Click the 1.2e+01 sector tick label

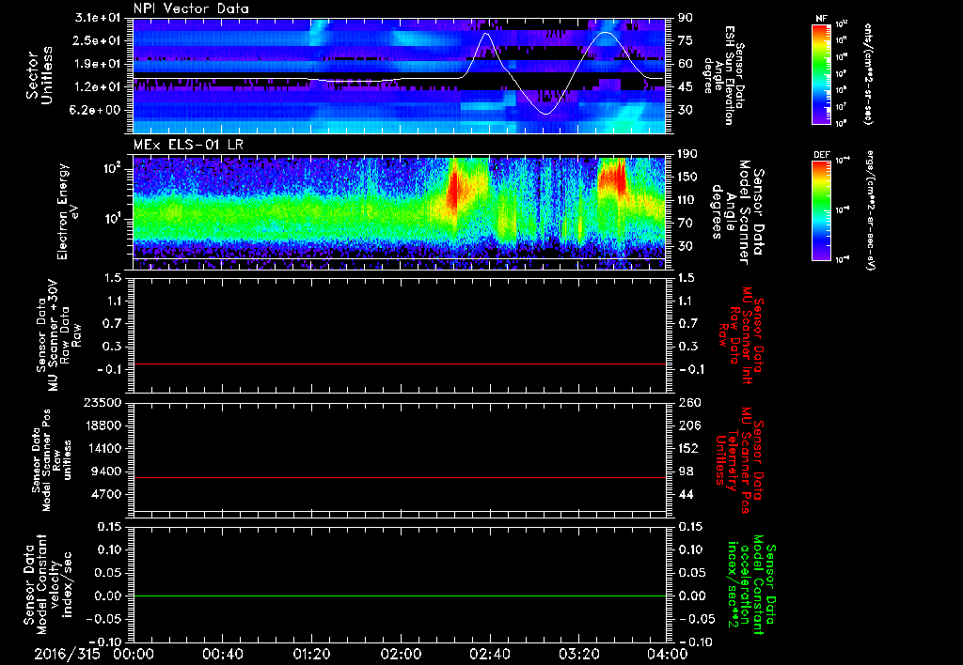point(98,87)
